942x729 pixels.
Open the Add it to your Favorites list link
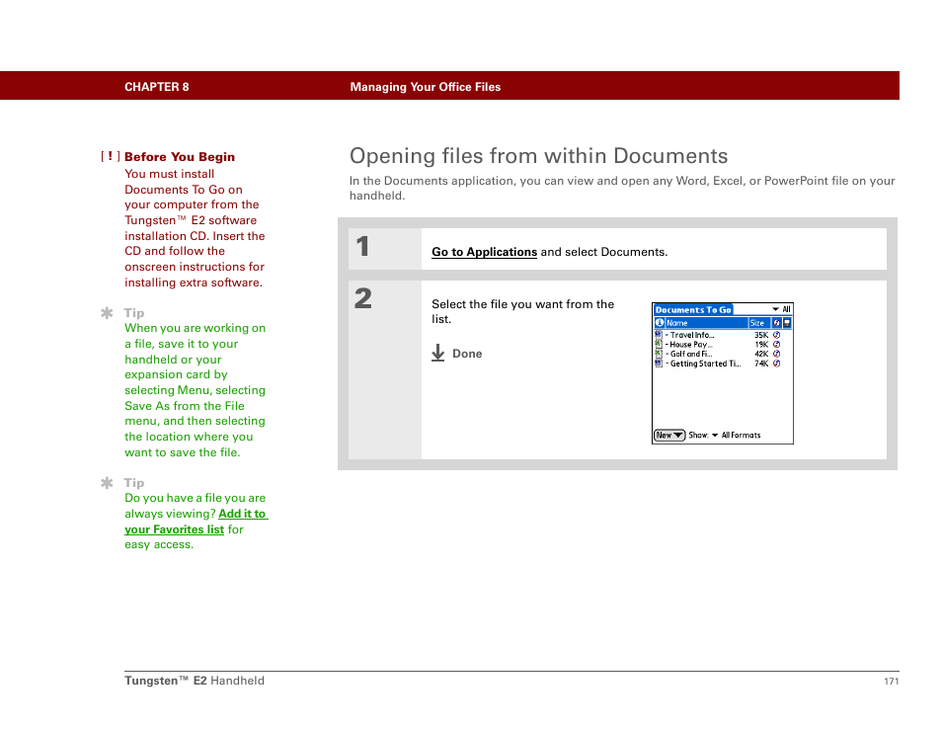[x=196, y=522]
